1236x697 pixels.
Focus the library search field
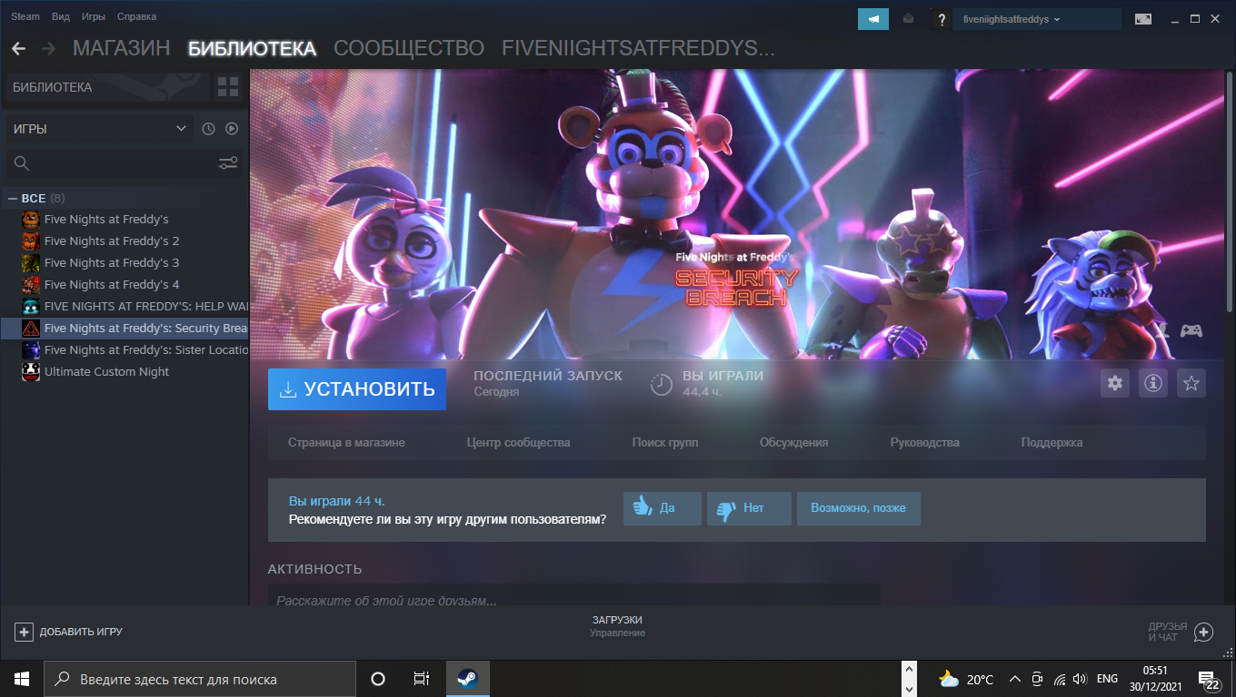click(x=109, y=163)
